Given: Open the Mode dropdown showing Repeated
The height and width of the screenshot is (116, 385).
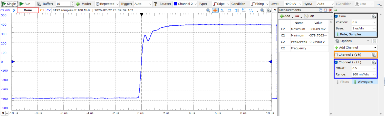Looking at the screenshot, I should [107, 4].
